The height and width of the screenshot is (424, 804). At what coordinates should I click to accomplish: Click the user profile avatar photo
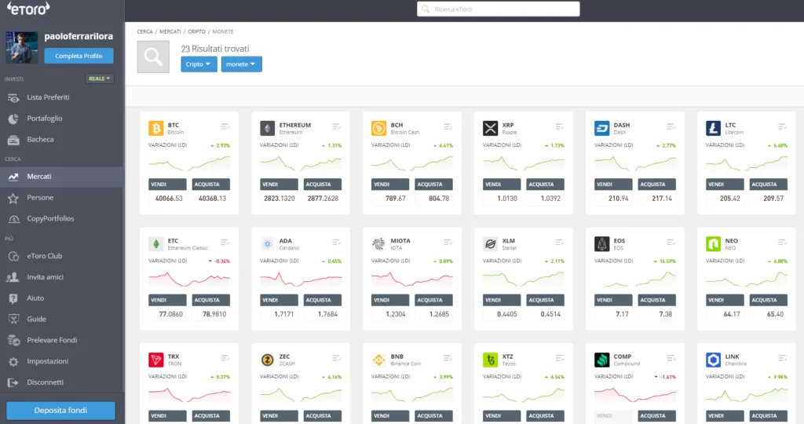coord(21,47)
